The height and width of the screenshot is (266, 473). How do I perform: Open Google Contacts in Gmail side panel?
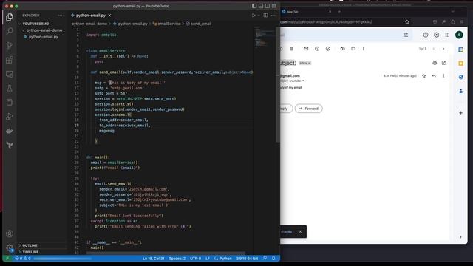(x=460, y=91)
